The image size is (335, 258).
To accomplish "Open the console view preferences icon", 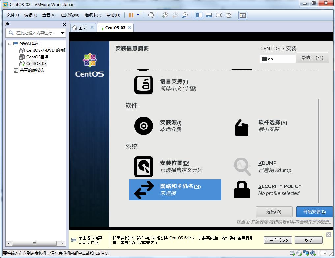I will click(x=243, y=15).
